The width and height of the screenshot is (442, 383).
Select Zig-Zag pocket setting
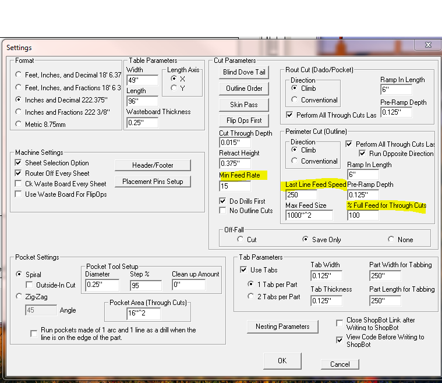[19, 297]
